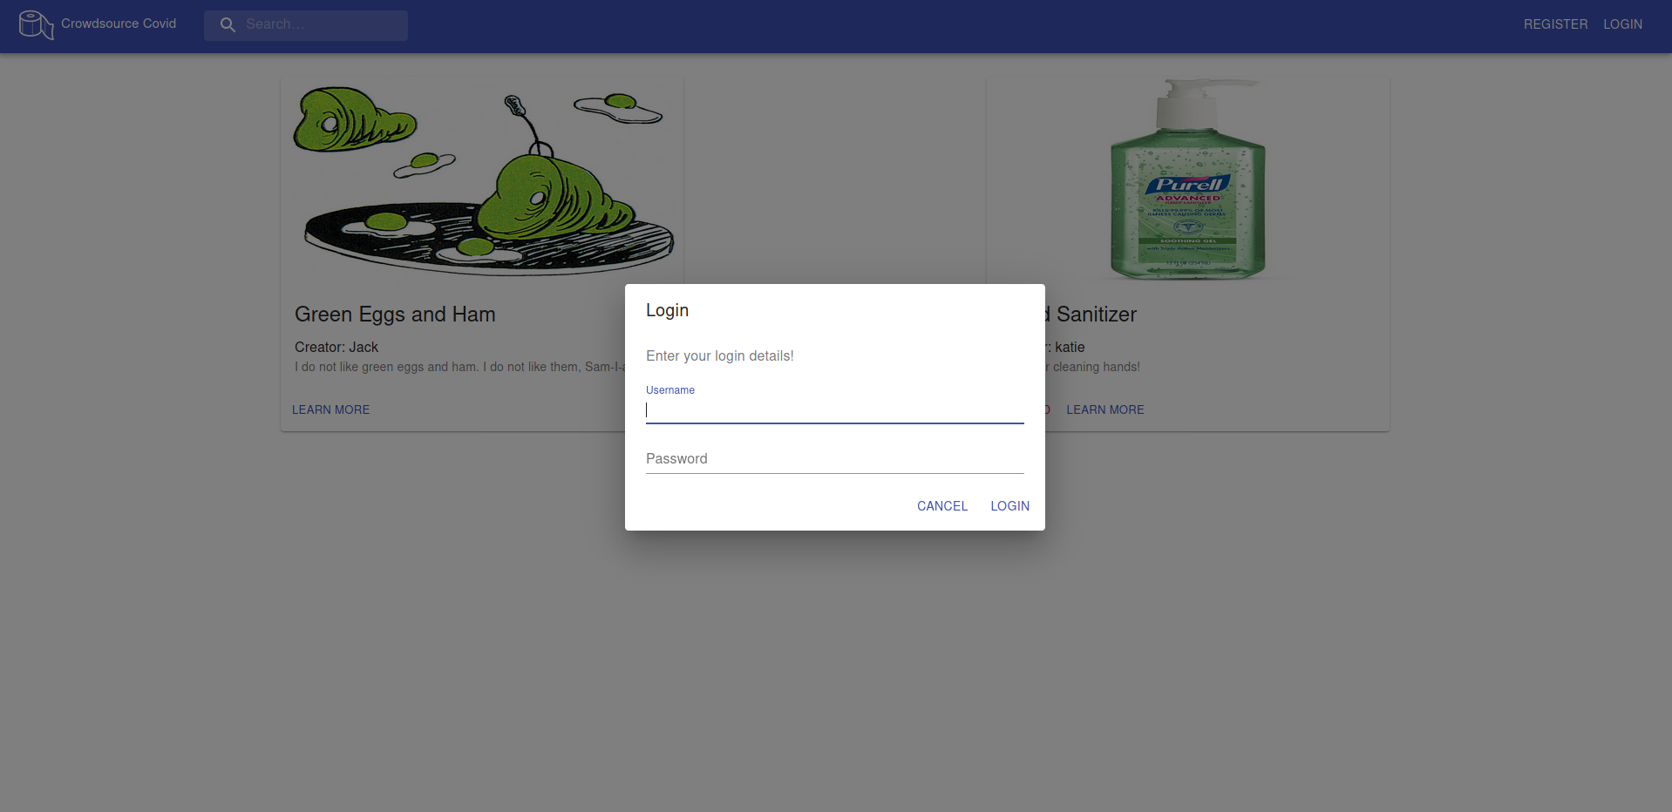Click the Green Eggs and Ham title
The image size is (1672, 812).
click(395, 315)
